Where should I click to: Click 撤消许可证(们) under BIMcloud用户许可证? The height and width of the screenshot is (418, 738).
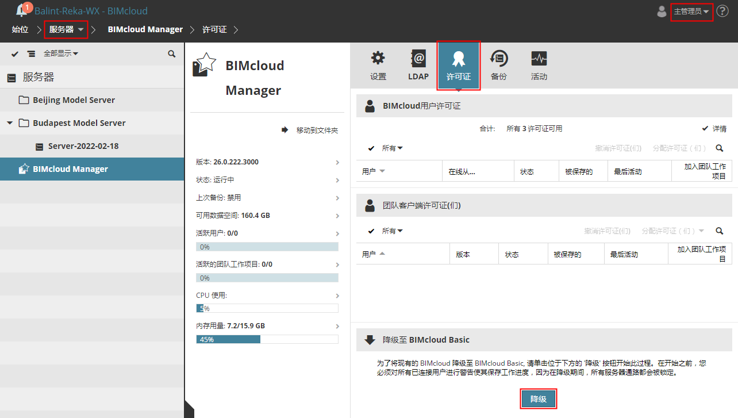pyautogui.click(x=618, y=148)
